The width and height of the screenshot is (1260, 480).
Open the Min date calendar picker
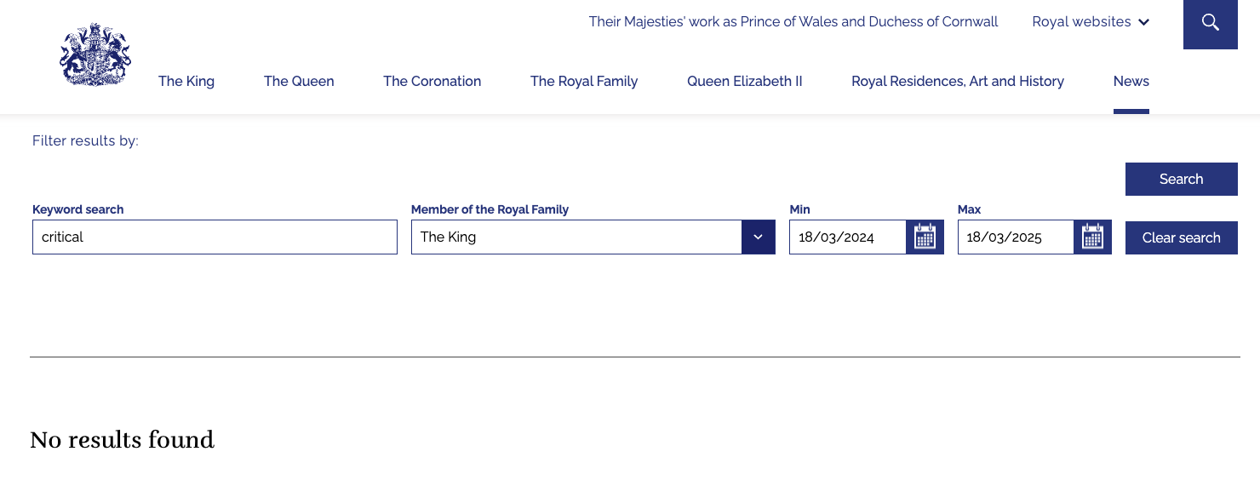click(925, 237)
